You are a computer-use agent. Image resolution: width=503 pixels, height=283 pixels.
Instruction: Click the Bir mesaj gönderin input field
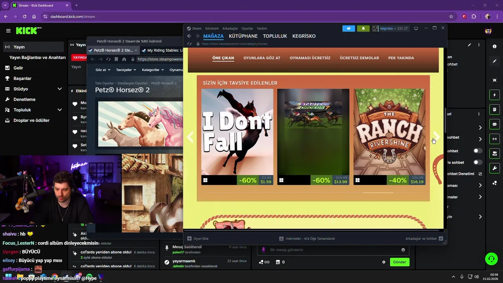(x=333, y=250)
